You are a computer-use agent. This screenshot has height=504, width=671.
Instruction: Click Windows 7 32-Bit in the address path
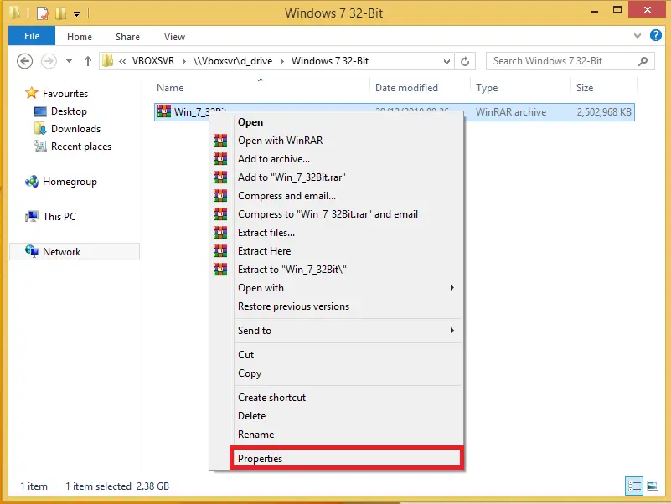329,61
